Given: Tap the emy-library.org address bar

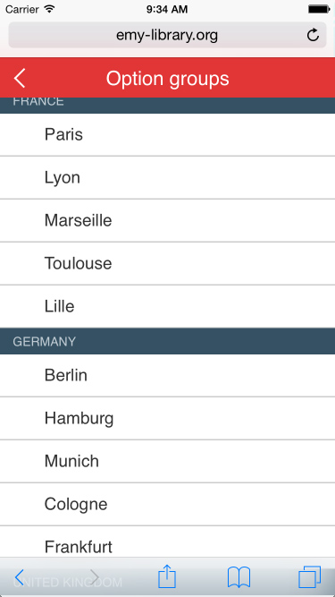Looking at the screenshot, I should (x=167, y=35).
